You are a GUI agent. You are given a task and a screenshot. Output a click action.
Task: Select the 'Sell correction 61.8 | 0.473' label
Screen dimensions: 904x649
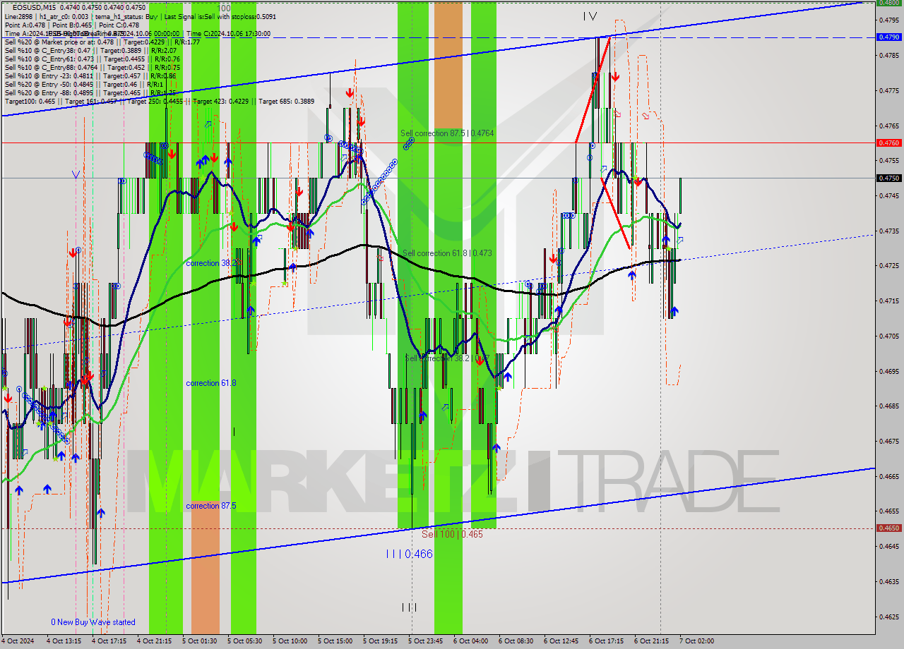447,253
